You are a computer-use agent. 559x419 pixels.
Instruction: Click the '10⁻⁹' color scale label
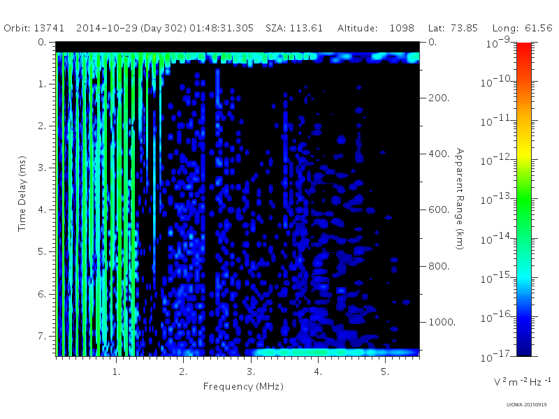pos(498,43)
